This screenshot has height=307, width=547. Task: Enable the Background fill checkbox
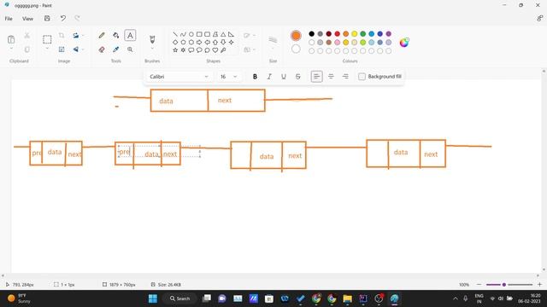click(362, 77)
